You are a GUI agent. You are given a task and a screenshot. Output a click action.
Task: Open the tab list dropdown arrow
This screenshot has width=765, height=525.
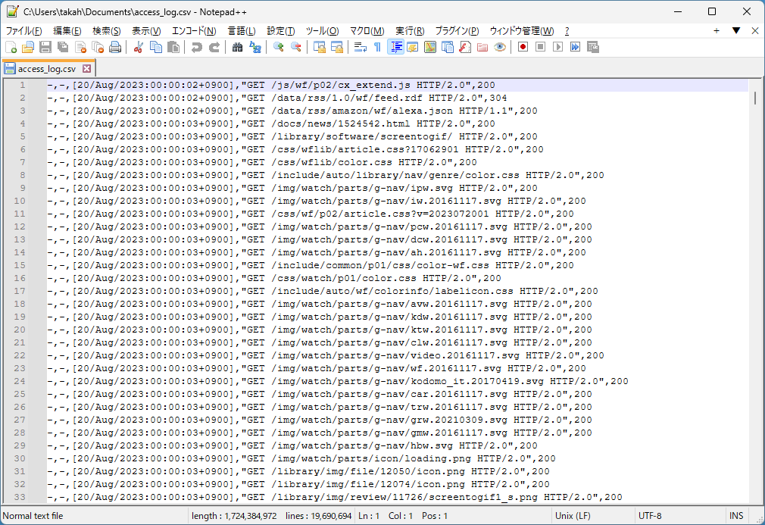click(737, 30)
